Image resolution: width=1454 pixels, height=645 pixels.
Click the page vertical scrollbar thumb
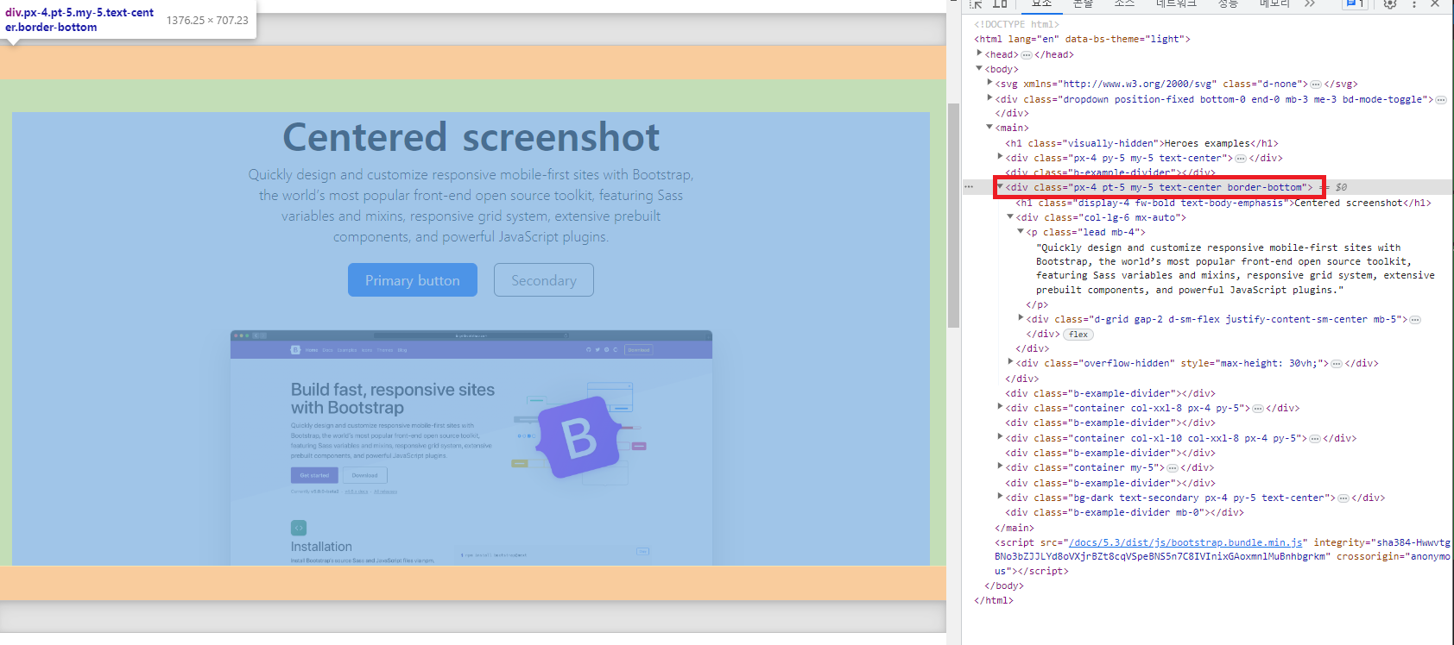coord(953,216)
